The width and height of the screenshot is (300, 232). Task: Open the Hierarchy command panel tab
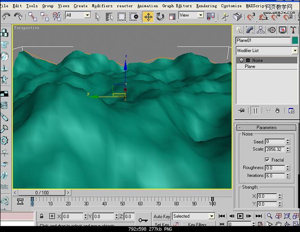click(x=261, y=30)
